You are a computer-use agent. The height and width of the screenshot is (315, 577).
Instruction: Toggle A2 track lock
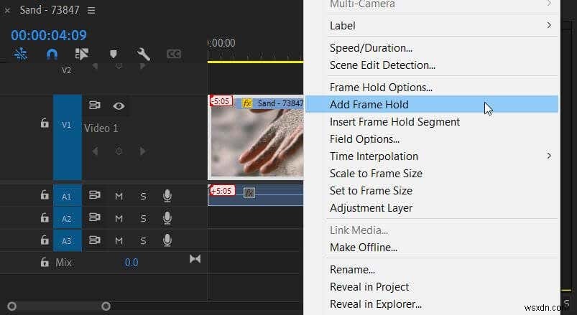click(x=45, y=217)
